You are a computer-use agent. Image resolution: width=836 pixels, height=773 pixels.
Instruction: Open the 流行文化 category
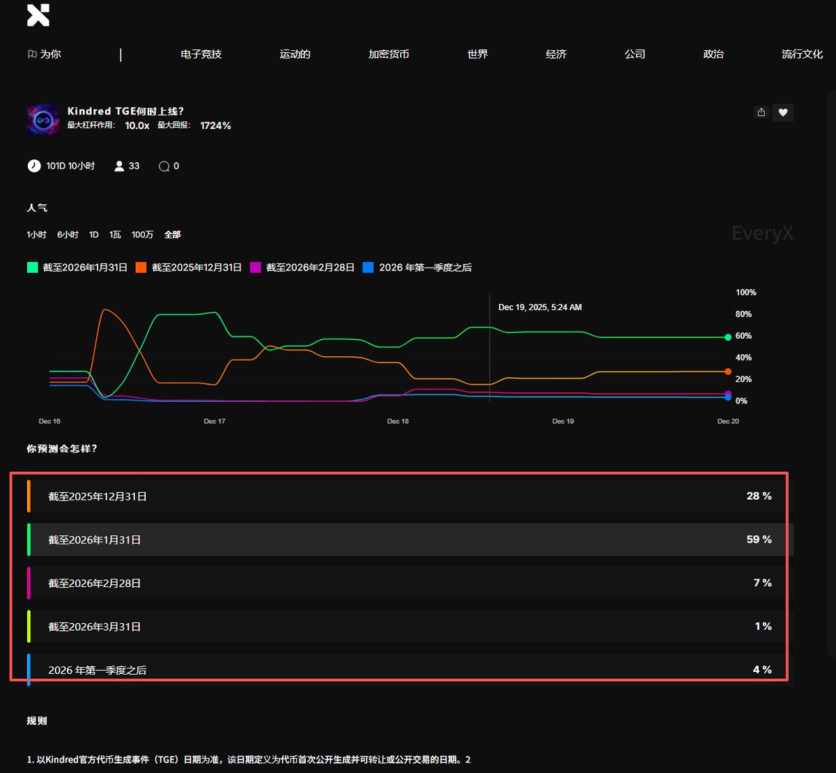click(802, 54)
